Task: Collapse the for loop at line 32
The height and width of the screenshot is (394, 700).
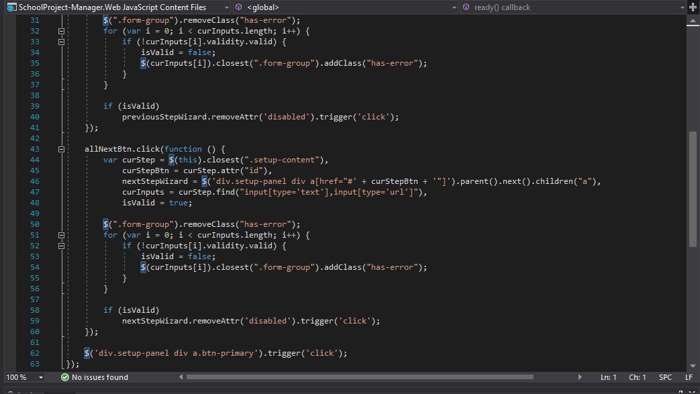Action: click(61, 32)
